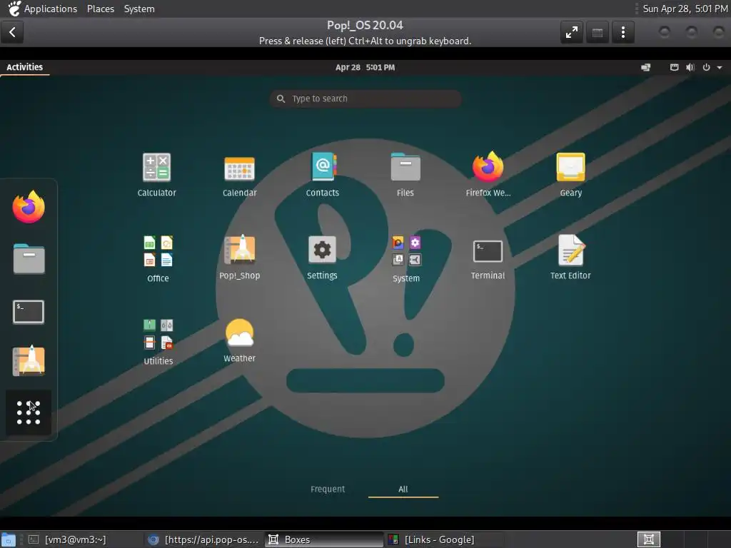Viewport: 731px width, 548px height.
Task: Switch to the Links - Google task
Action: [443, 539]
